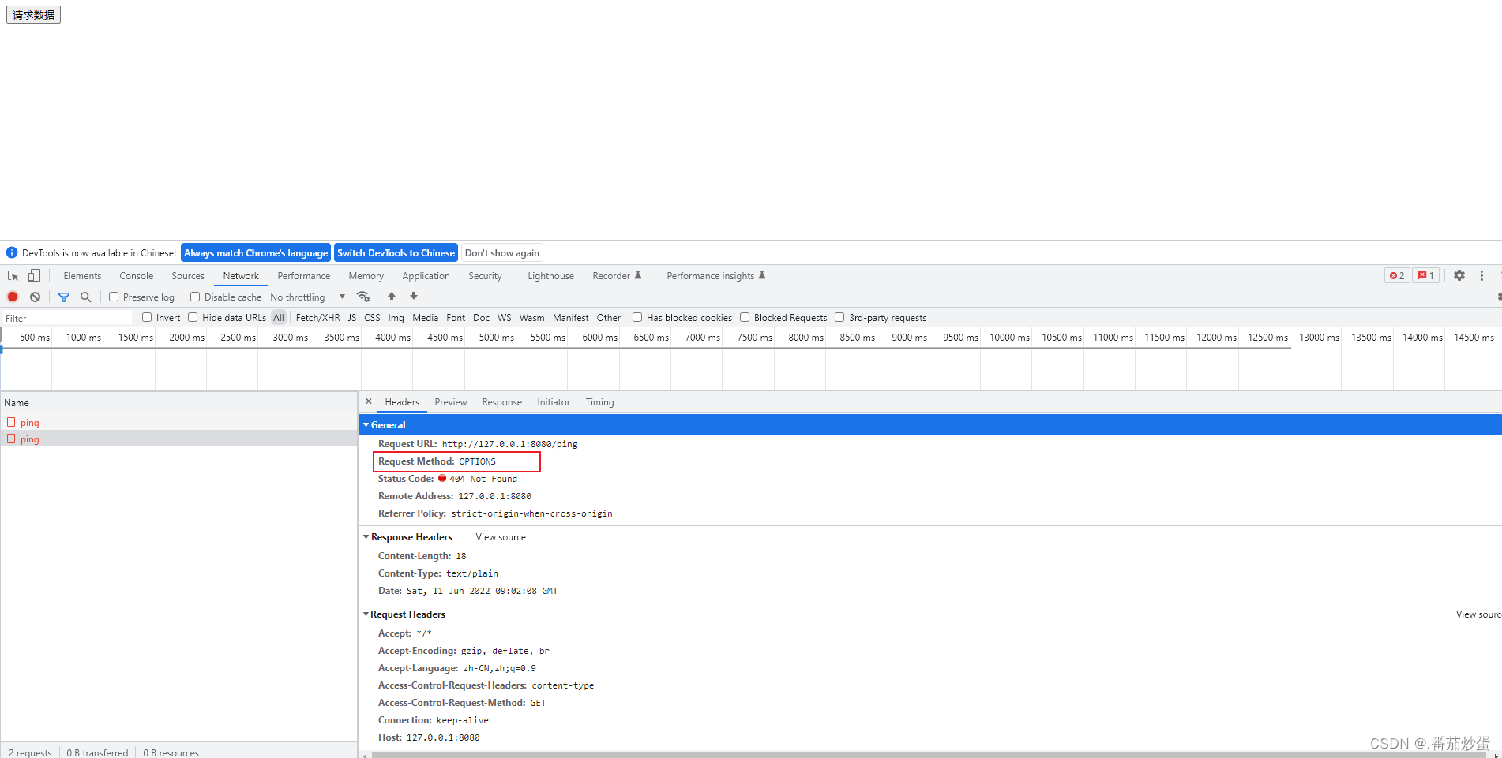Open the DevTools three-dot customize menu

pyautogui.click(x=1481, y=275)
